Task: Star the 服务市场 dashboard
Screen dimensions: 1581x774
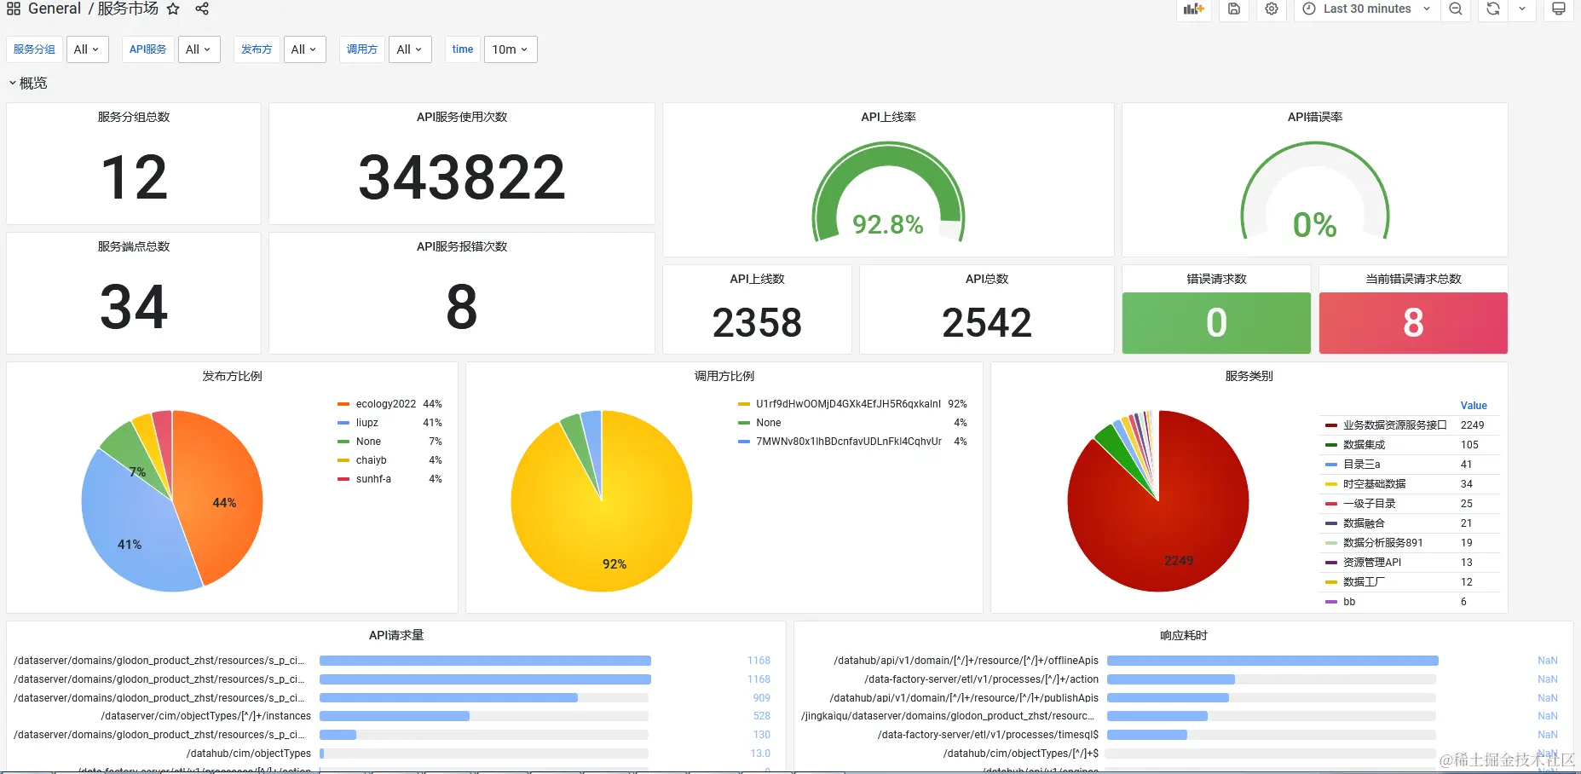Action: (x=173, y=9)
